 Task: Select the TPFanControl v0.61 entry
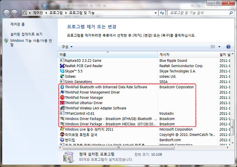(x=144, y=113)
